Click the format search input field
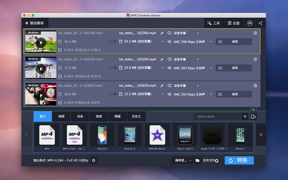Image resolution: width=288 pixels, height=180 pixels. pyautogui.click(x=217, y=116)
